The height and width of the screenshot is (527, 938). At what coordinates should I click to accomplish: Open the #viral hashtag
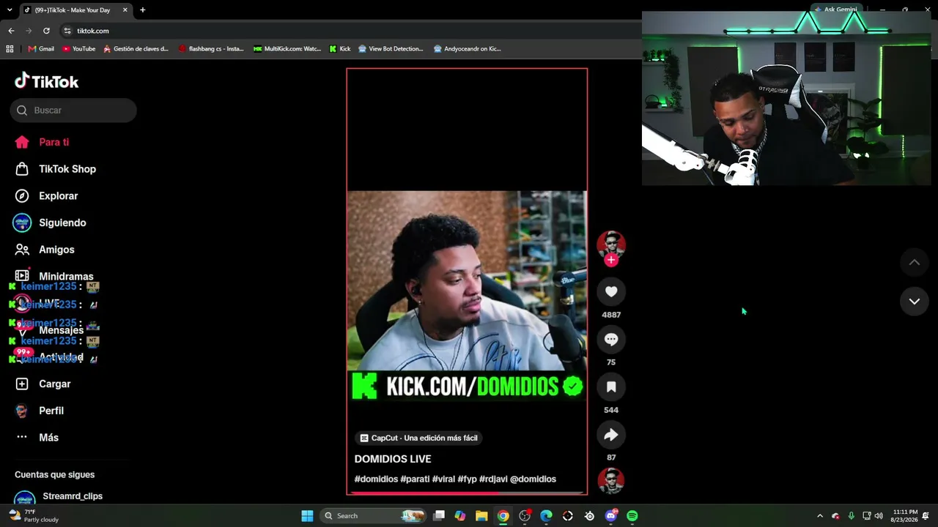443,479
